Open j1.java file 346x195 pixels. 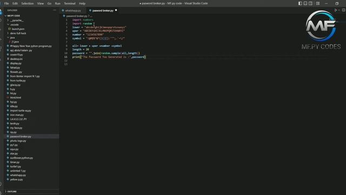(15, 42)
